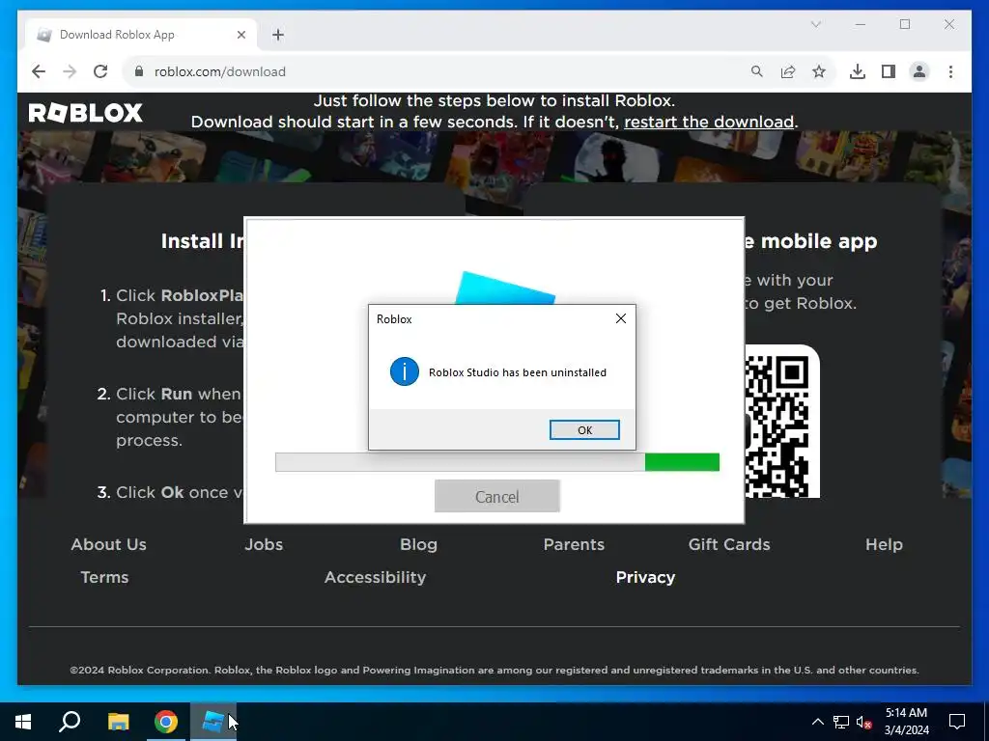The height and width of the screenshot is (741, 989).
Task: Click the restart the download link
Action: click(708, 122)
